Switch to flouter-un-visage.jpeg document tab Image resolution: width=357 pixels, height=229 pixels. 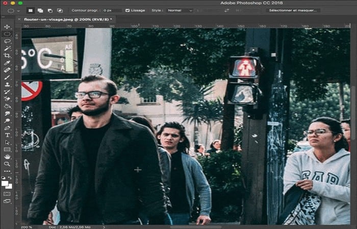coord(68,19)
